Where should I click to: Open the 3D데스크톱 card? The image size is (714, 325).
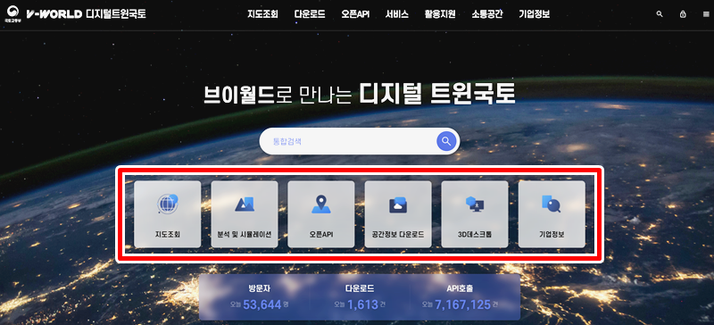475,214
